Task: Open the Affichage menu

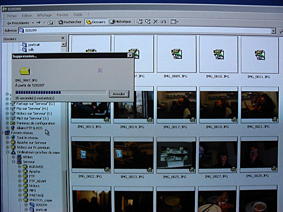Action: 44,15
